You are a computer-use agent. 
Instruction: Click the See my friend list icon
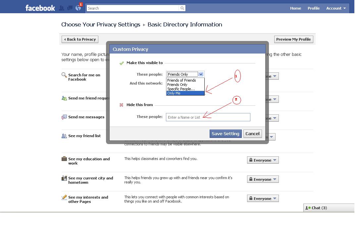pos(64,136)
